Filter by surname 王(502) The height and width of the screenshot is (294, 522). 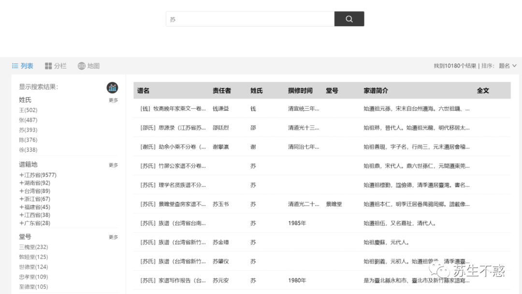(x=28, y=110)
